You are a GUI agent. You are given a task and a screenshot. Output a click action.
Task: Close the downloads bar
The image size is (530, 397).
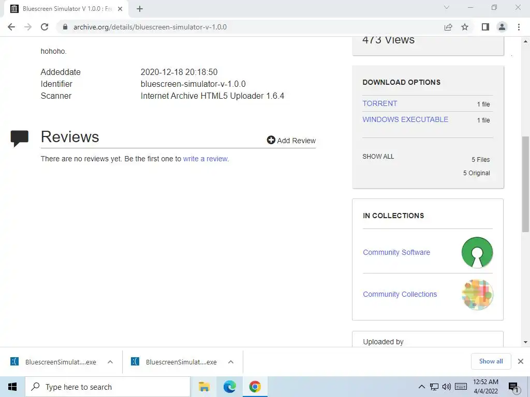(x=521, y=361)
